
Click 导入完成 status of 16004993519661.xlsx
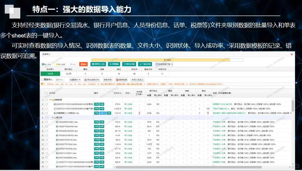128,122
